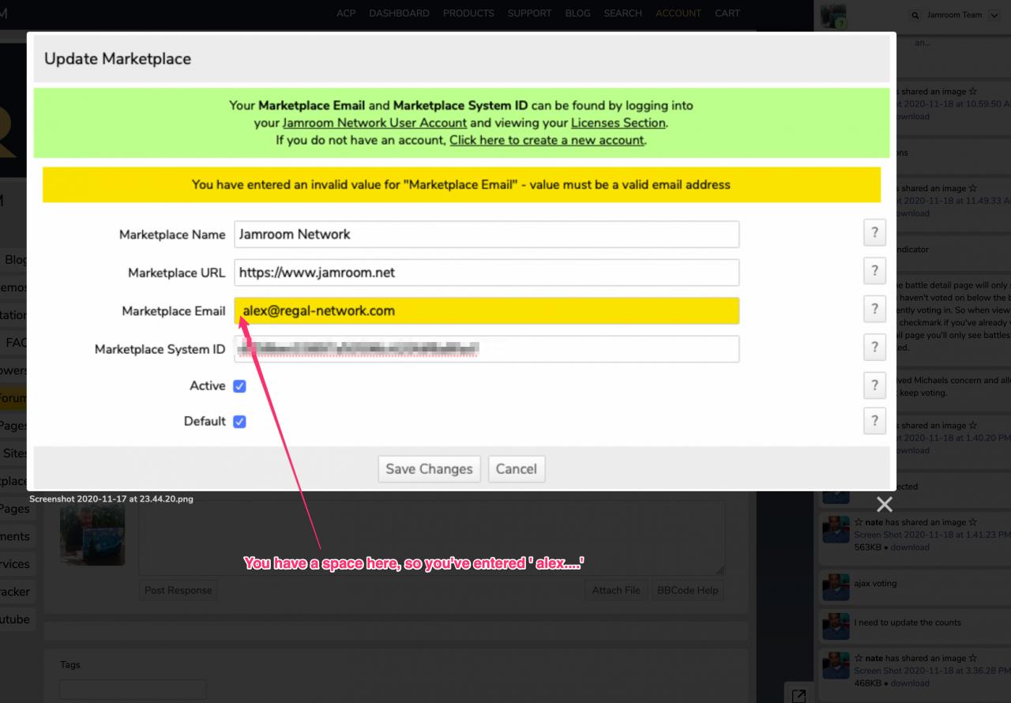Image resolution: width=1011 pixels, height=703 pixels.
Task: Click nate's avatar on the 468KB image message
Action: click(x=836, y=665)
